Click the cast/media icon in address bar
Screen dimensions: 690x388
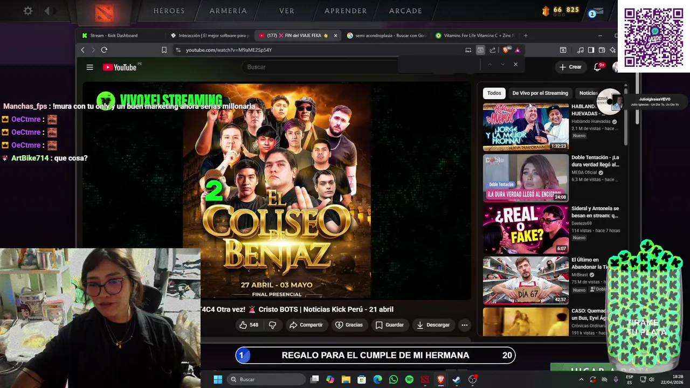tap(468, 50)
